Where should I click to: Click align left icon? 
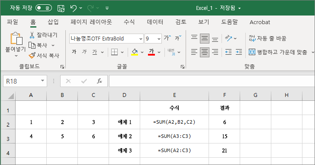point(194,52)
